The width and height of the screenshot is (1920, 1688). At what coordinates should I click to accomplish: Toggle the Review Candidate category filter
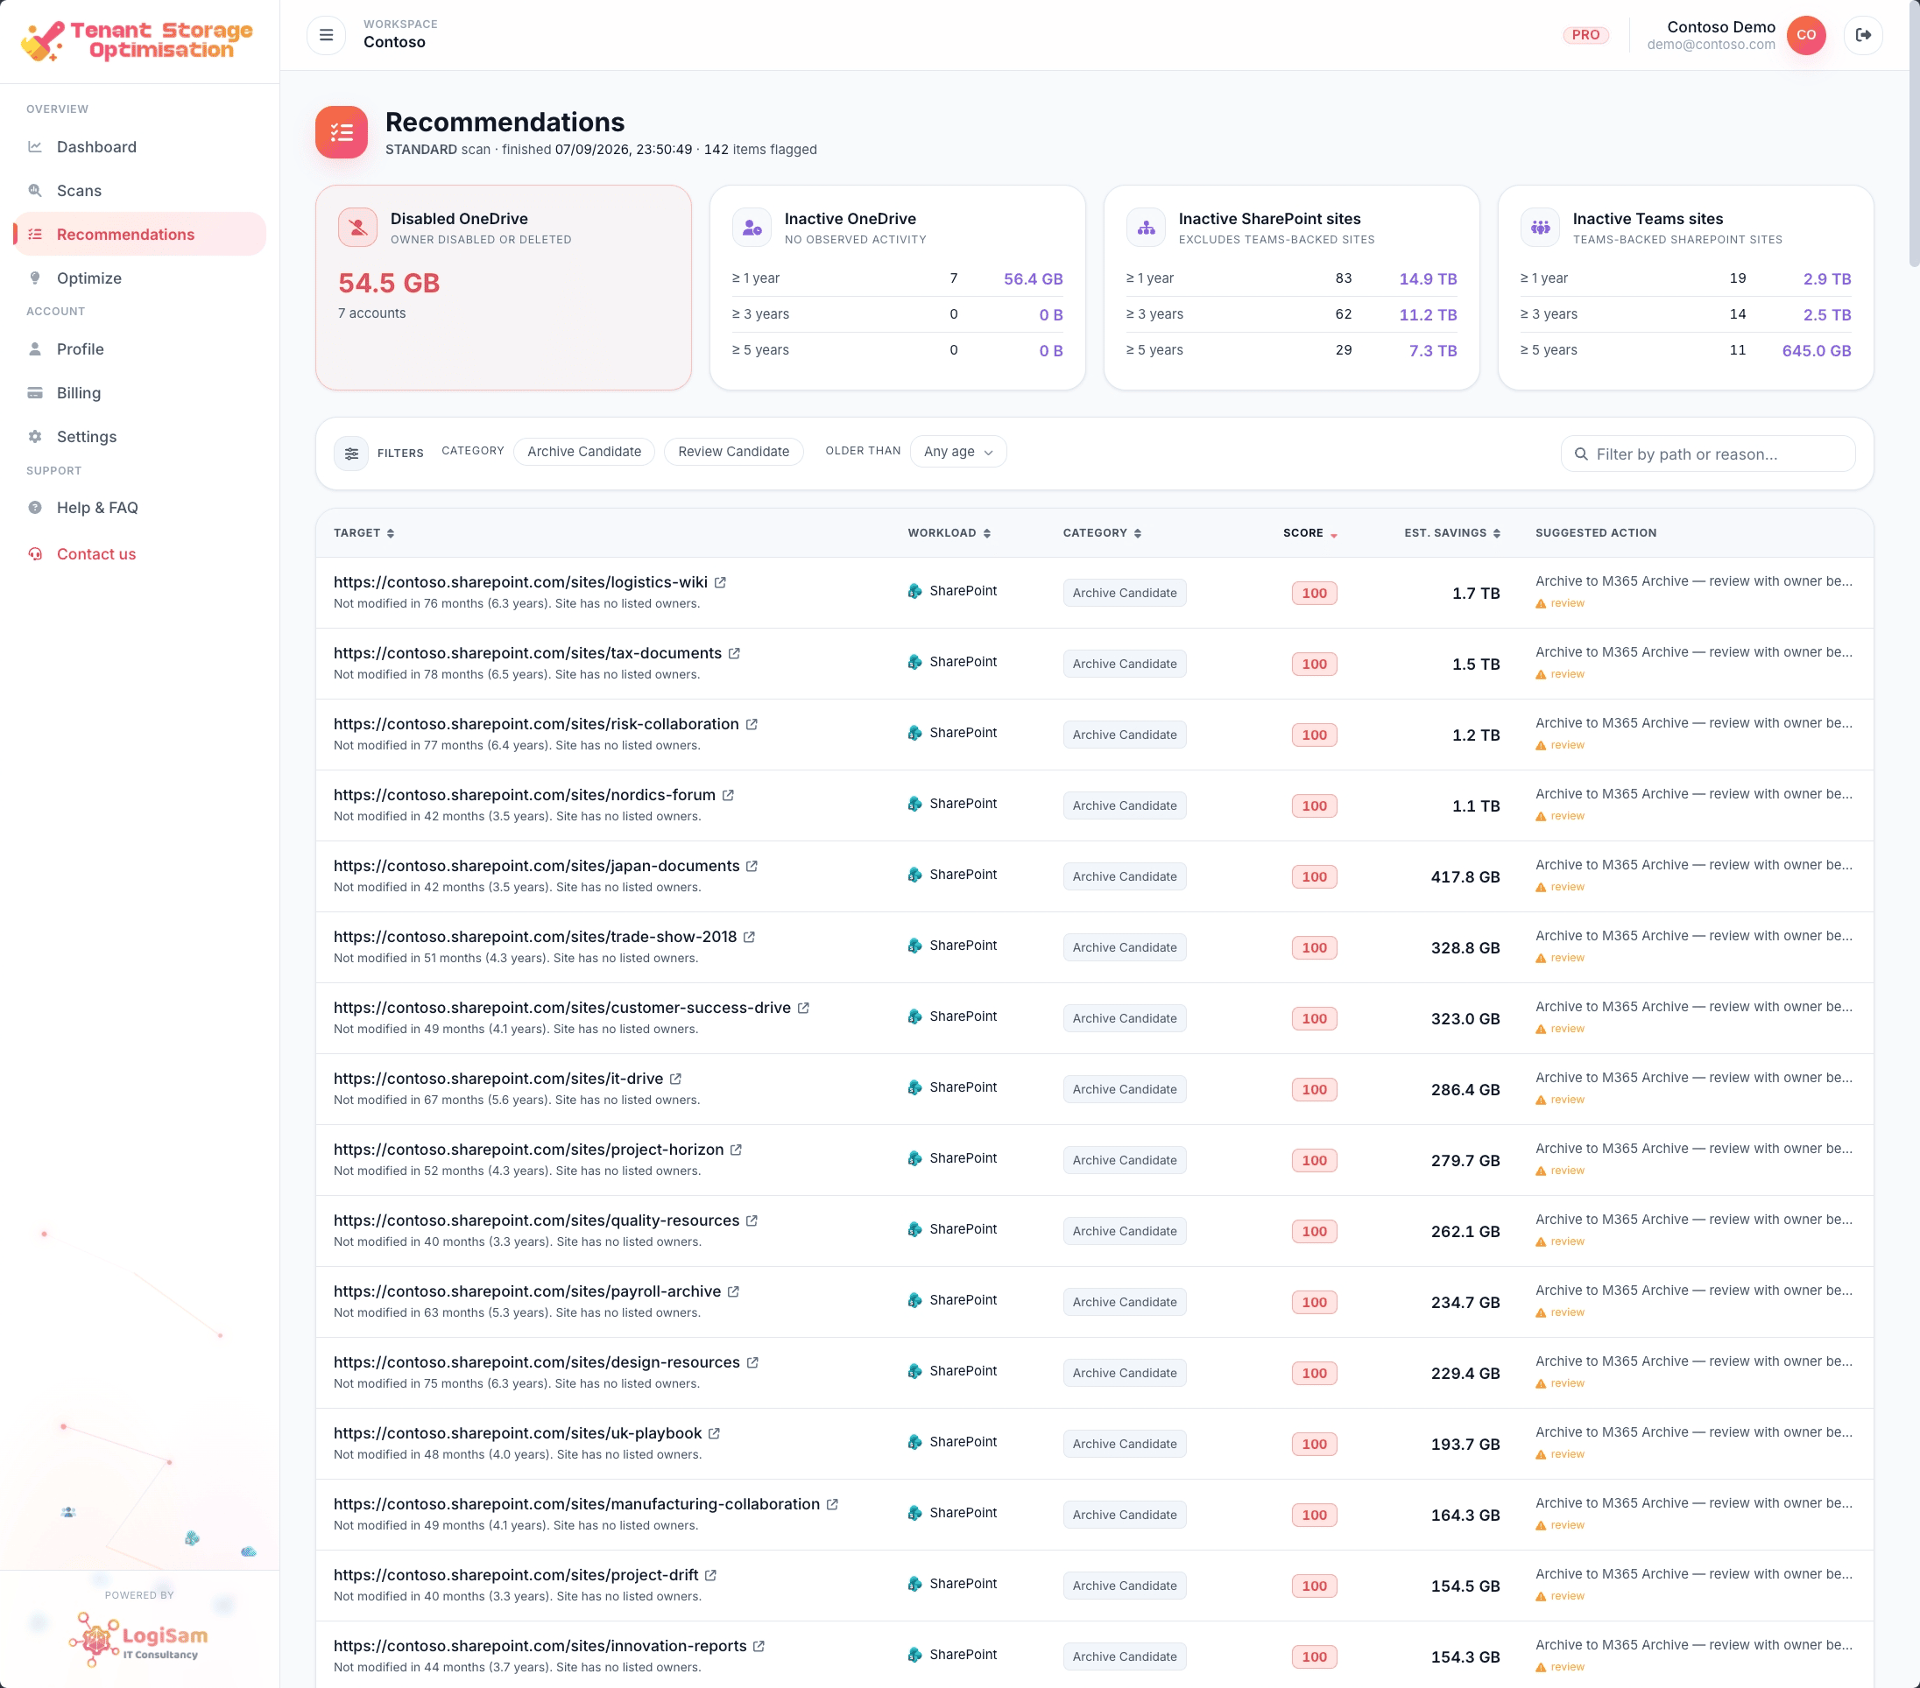pyautogui.click(x=734, y=452)
